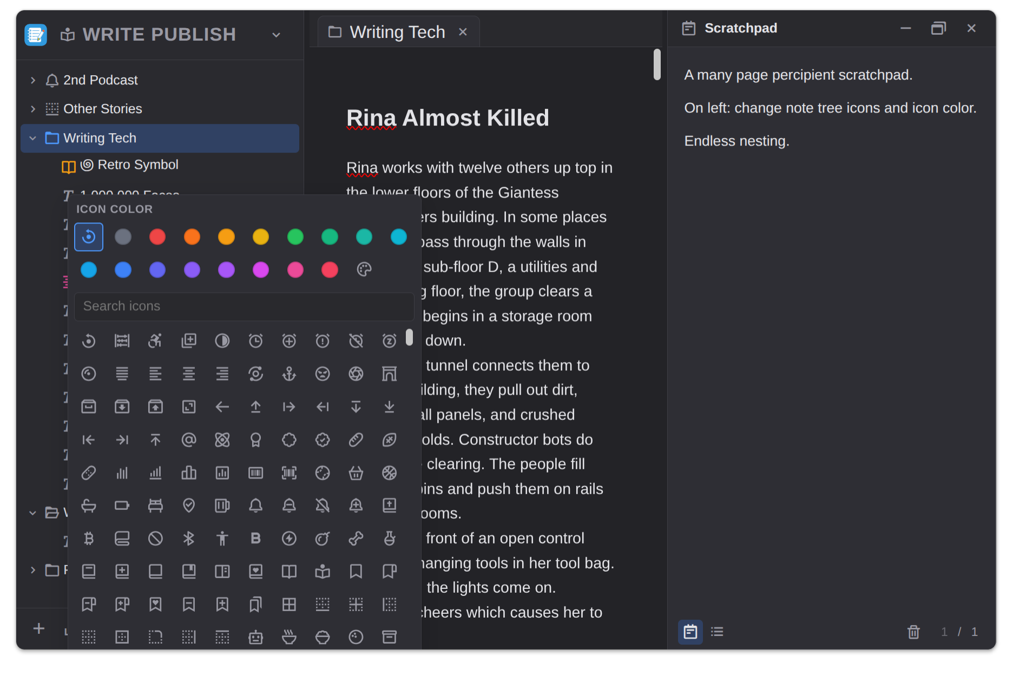Viewport: 1013px width, 682px height.
Task: Close the Writing Tech tab
Action: pyautogui.click(x=463, y=32)
